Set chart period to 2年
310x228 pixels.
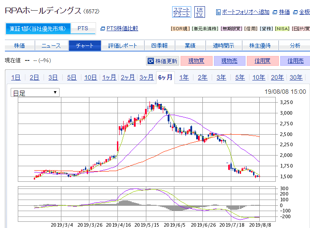[203, 77]
